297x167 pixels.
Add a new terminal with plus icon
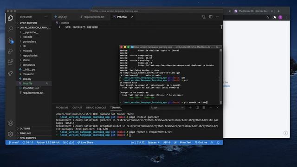click(190, 107)
